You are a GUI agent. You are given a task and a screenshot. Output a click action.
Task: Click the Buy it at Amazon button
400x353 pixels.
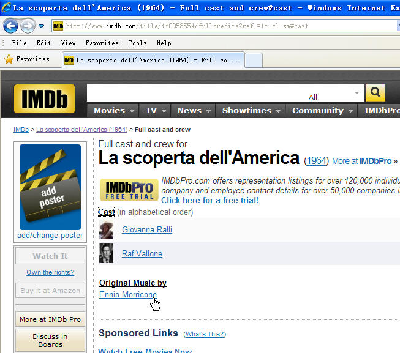click(x=50, y=291)
